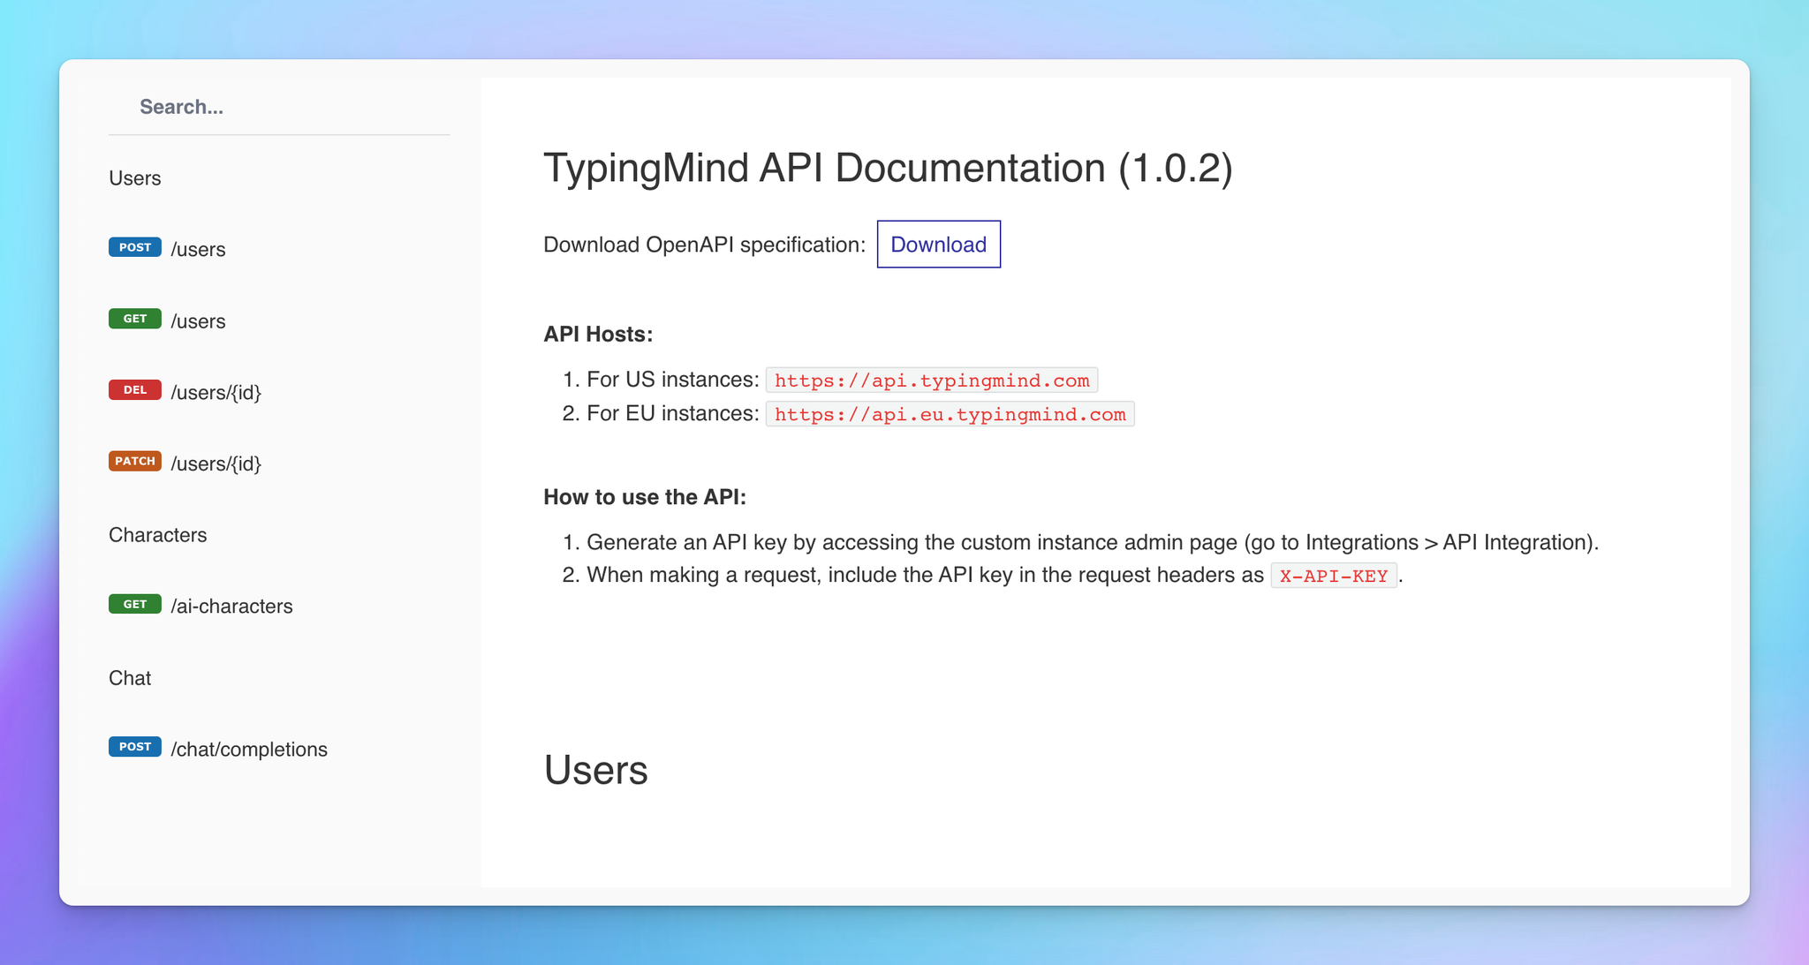Click the red DEL badge
Screen dimensions: 1809x965
(x=135, y=389)
